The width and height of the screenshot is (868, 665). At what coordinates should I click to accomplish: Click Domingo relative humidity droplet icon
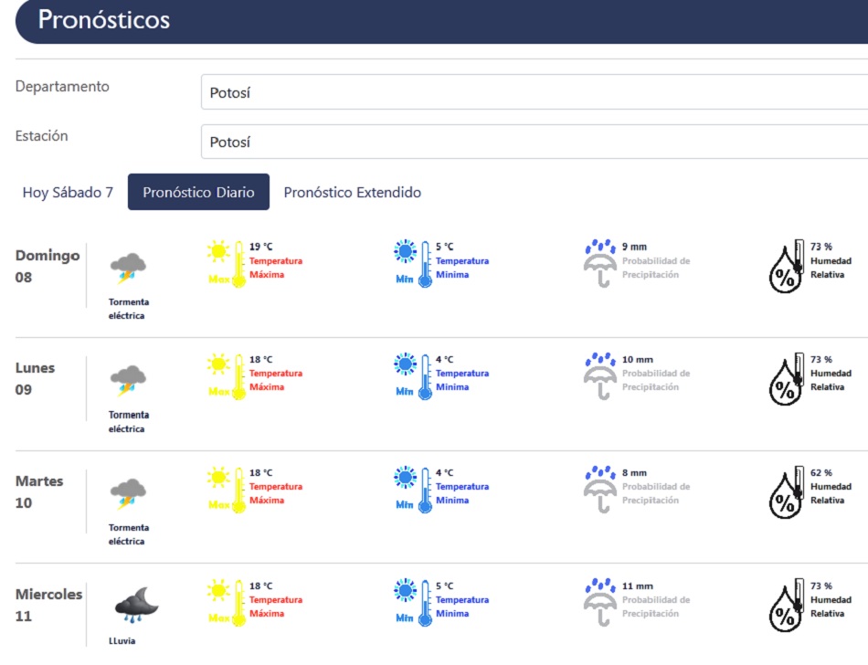(786, 266)
